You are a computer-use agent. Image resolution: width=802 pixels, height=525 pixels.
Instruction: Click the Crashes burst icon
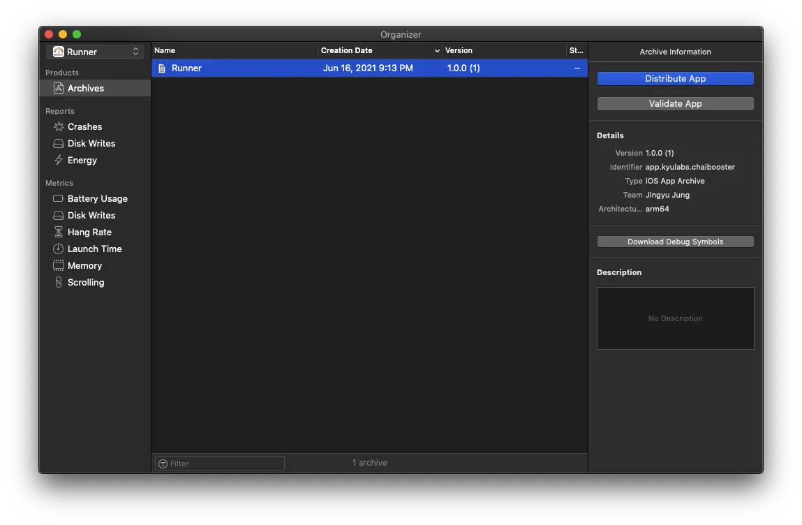pos(59,126)
